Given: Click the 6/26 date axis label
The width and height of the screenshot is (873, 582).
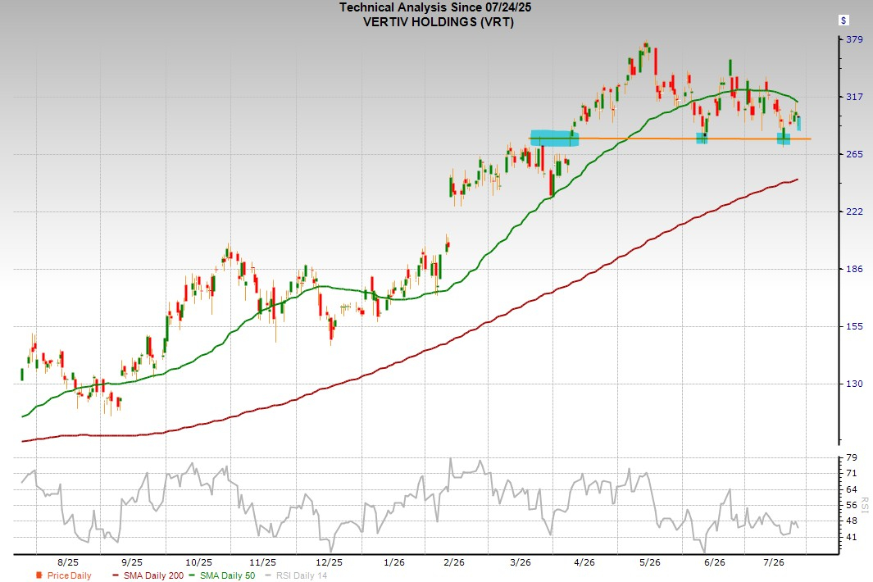Looking at the screenshot, I should tap(715, 562).
